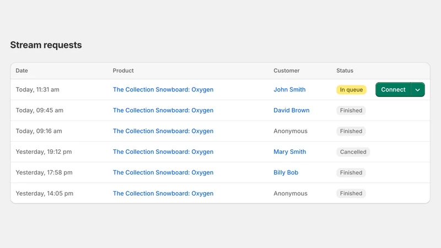
Task: Open product link in 17:58 pm row
Action: pyautogui.click(x=163, y=172)
